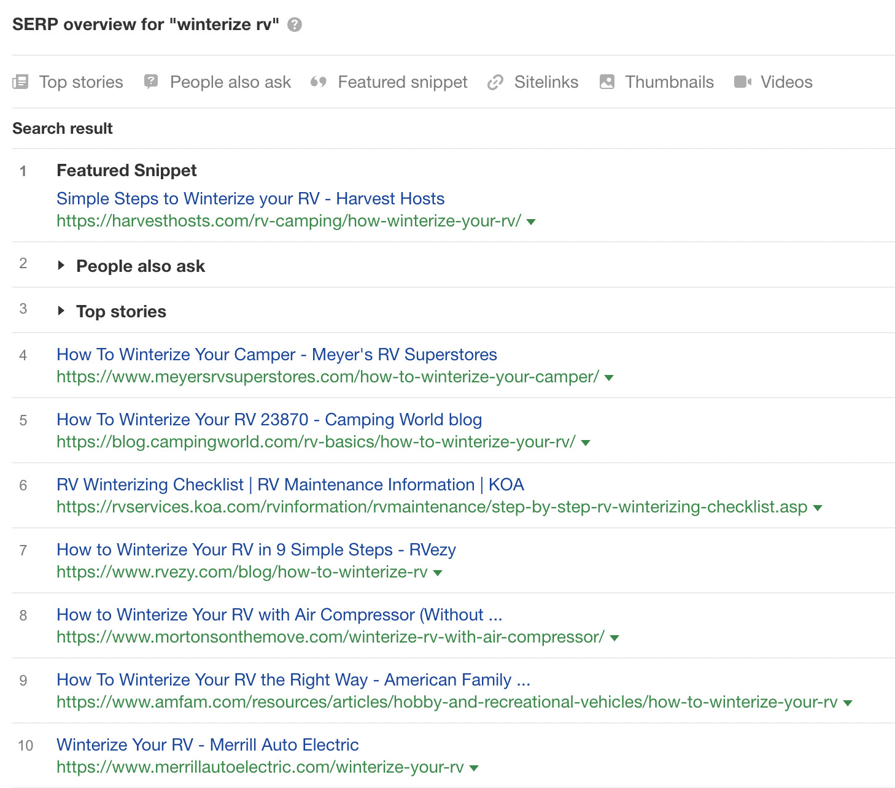This screenshot has width=895, height=788.
Task: Click the RV Winterizing Checklist KOA title
Action: [290, 484]
